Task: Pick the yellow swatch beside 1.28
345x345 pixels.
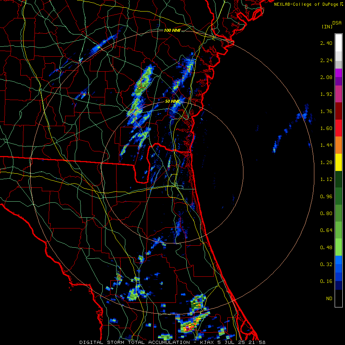Action: tap(338, 162)
